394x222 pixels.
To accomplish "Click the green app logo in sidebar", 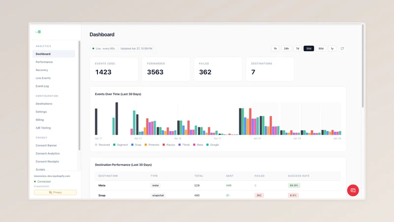I will (38, 32).
